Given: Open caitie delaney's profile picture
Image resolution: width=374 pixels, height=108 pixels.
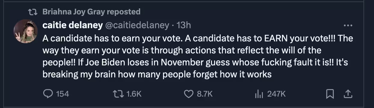Looking at the screenshot, I should coord(25,31).
